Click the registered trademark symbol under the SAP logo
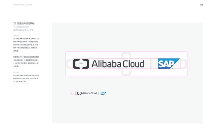 tap(172, 69)
